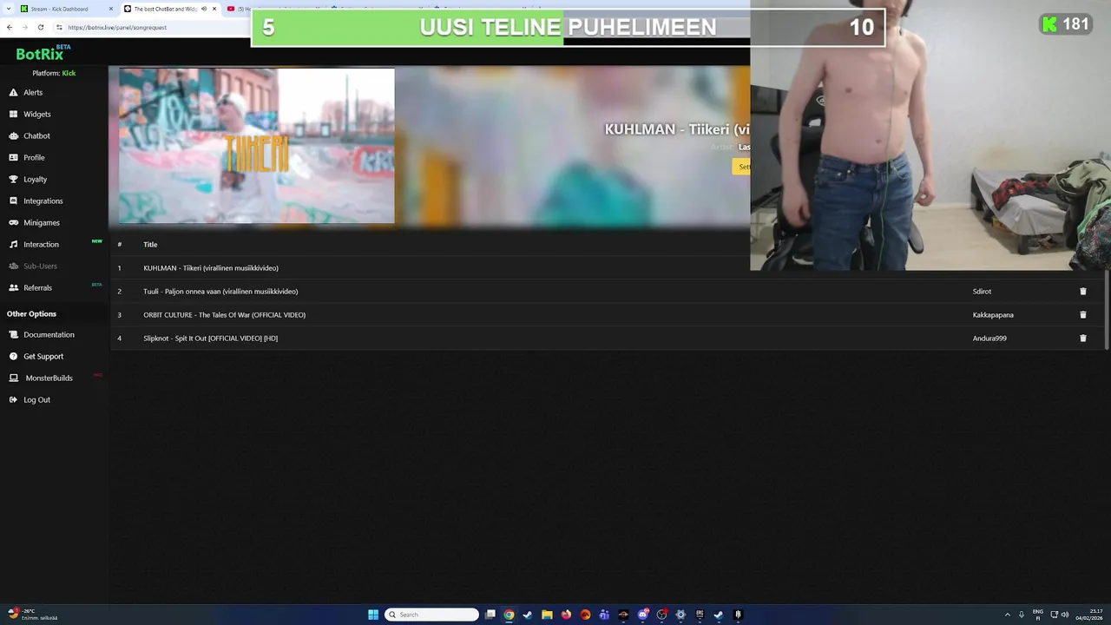Open Microsoft Teams from taskbar

tap(604, 615)
